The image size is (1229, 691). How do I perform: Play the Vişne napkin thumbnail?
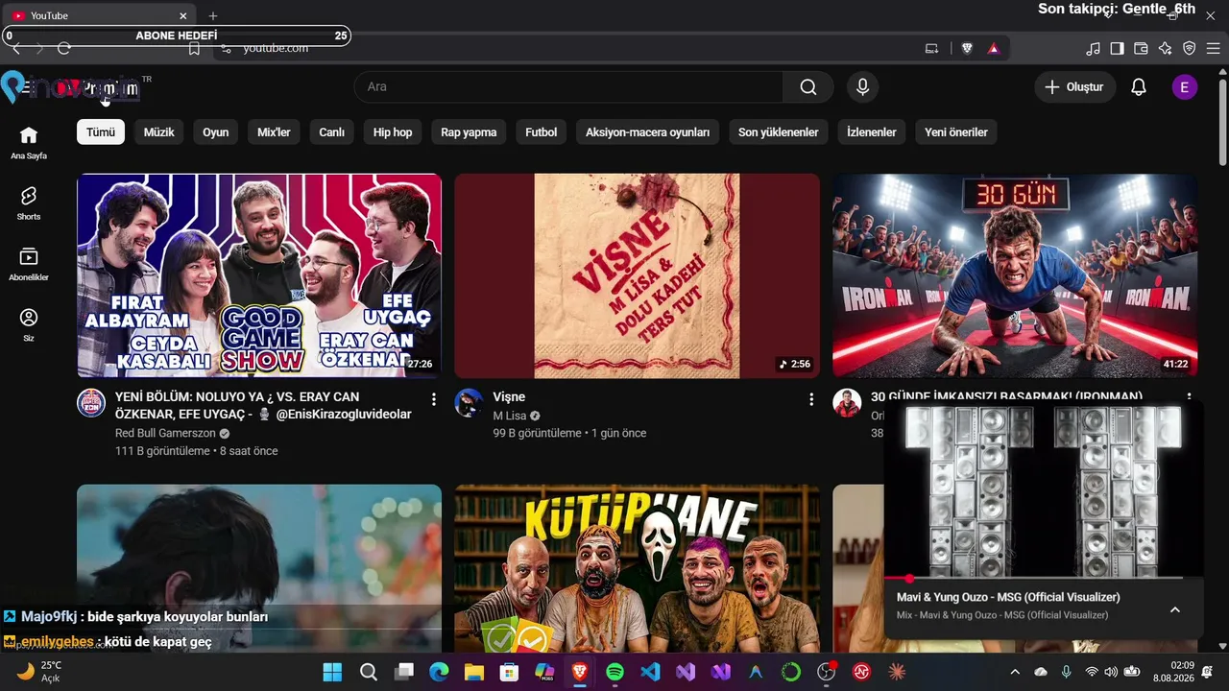637,276
